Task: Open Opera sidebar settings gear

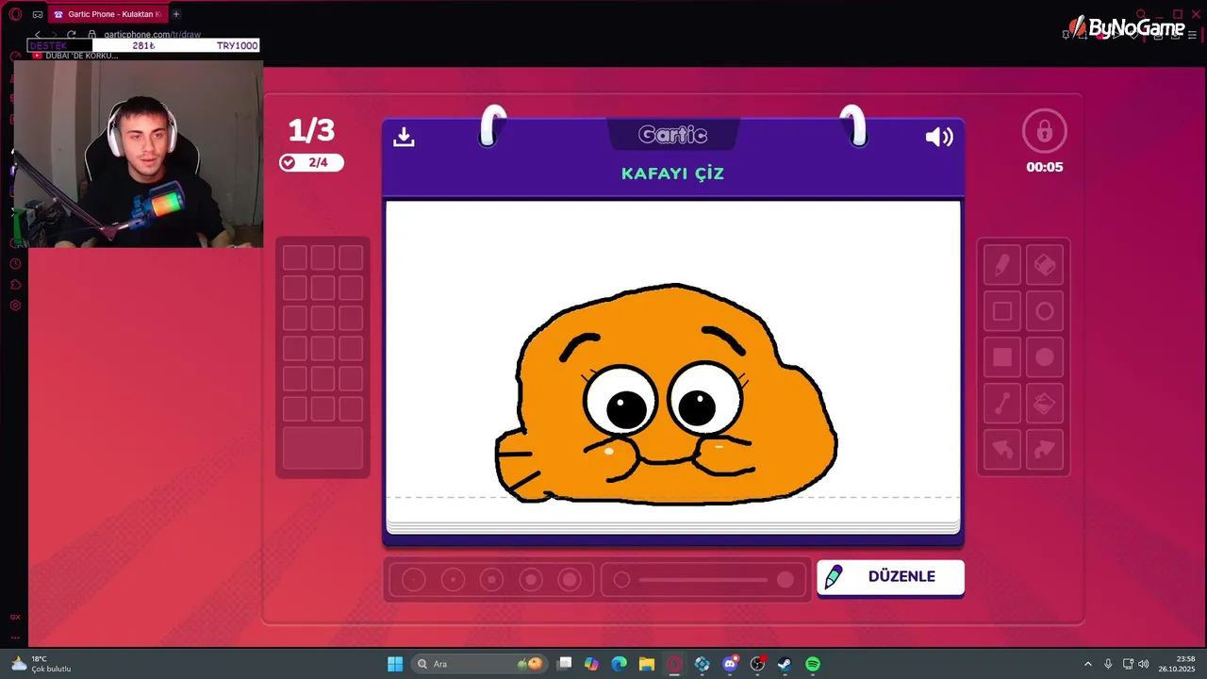Action: coord(15,306)
